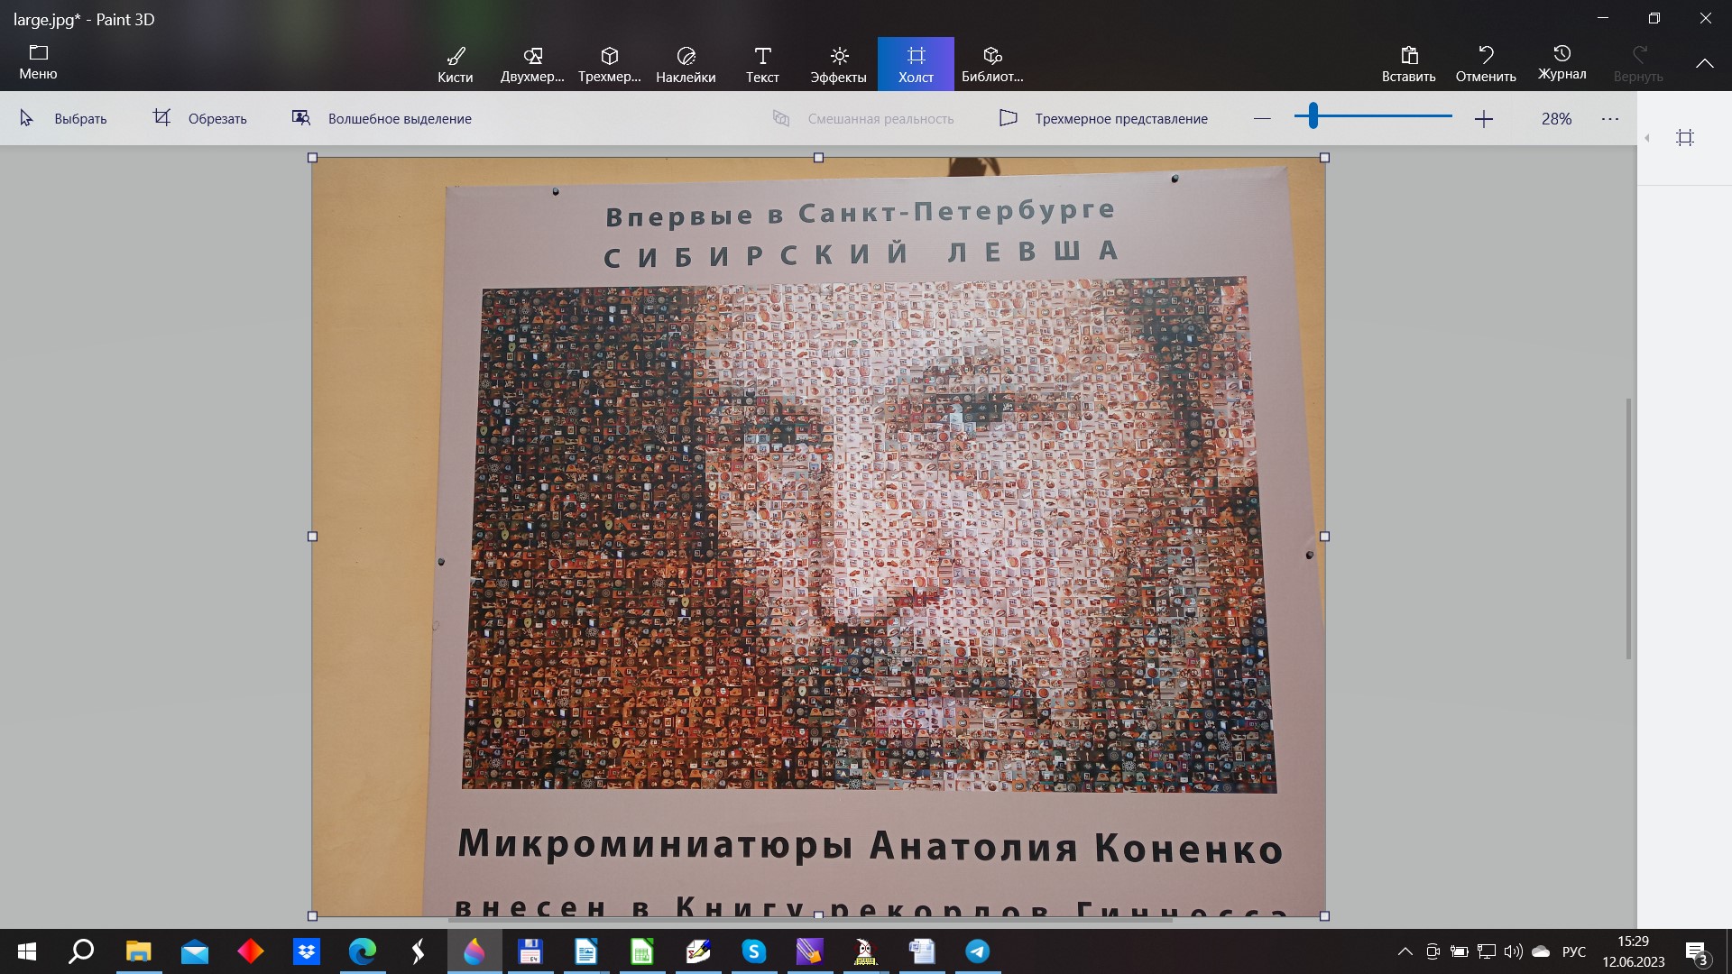Screen dimensions: 1732x974
Task: Open the Mail app on the taskbar
Action: 194,951
